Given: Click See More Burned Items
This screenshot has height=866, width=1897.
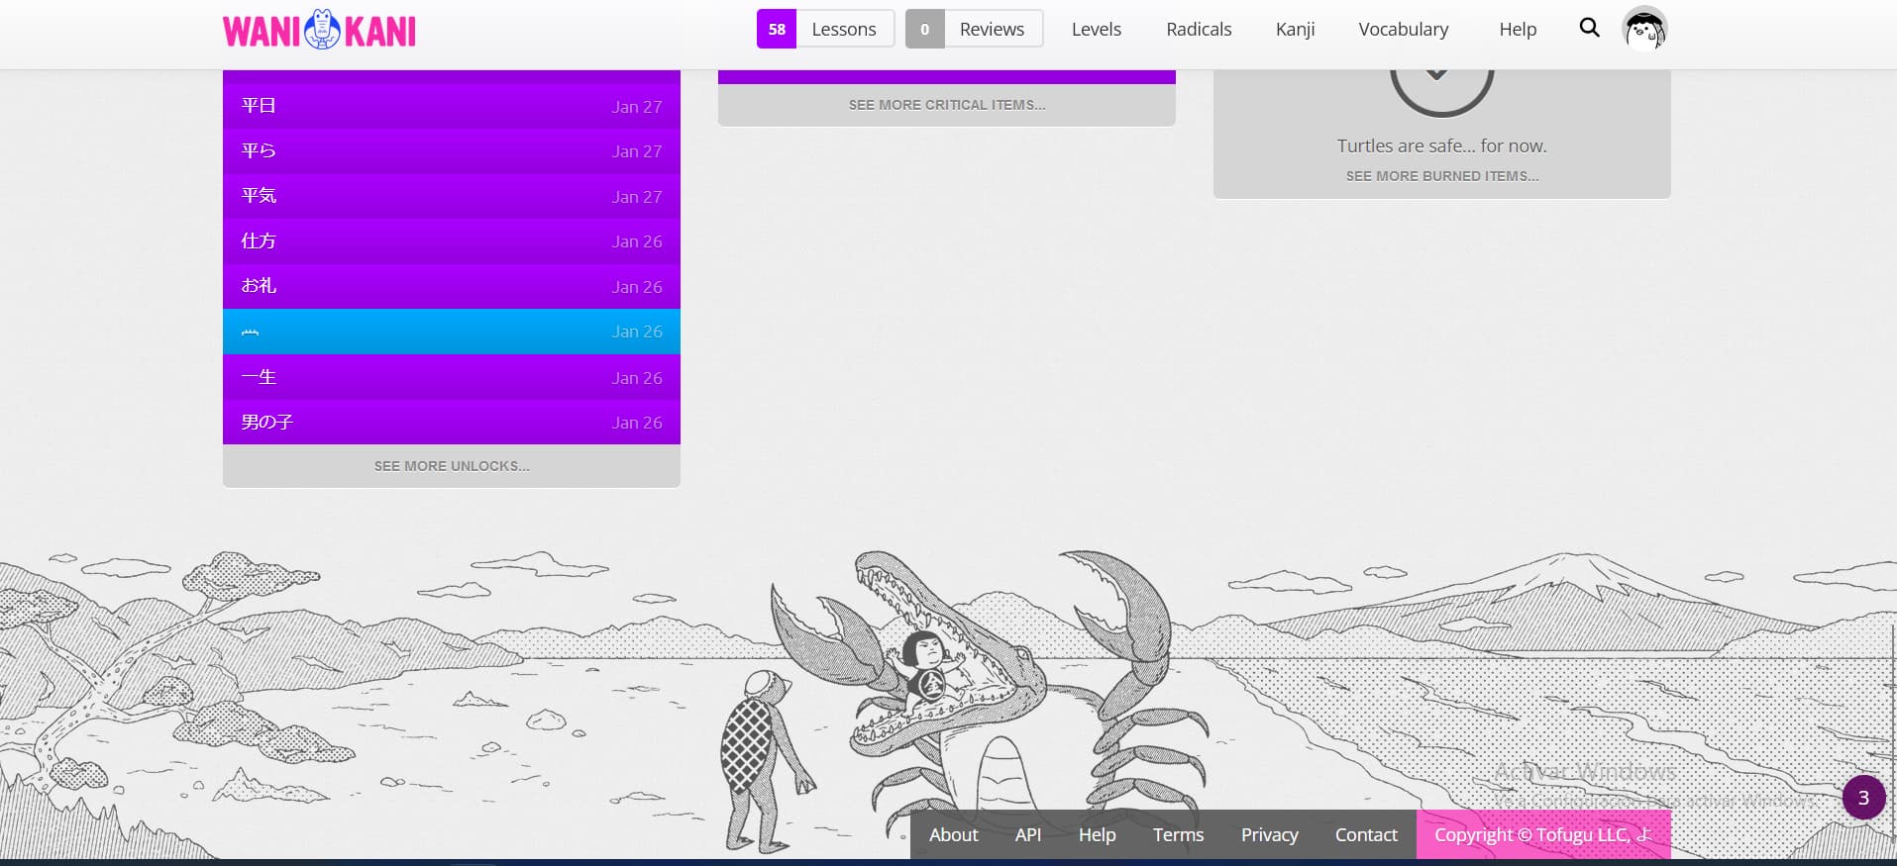Looking at the screenshot, I should [1441, 176].
